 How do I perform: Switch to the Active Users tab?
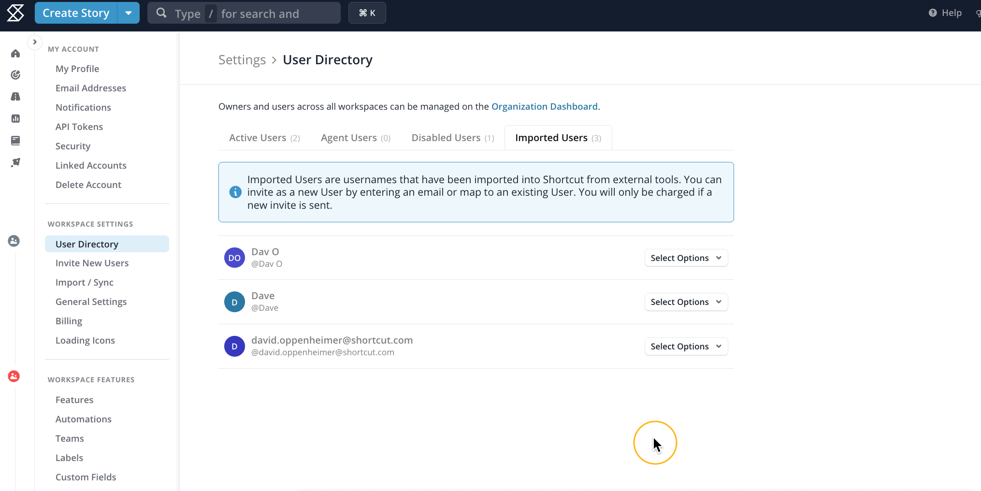[x=264, y=138]
